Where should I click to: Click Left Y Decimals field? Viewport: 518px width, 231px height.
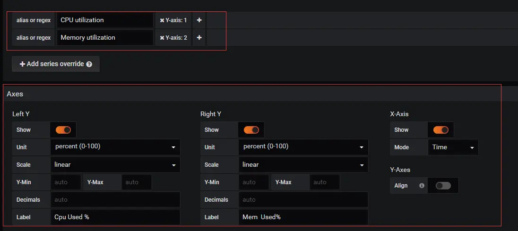click(115, 200)
